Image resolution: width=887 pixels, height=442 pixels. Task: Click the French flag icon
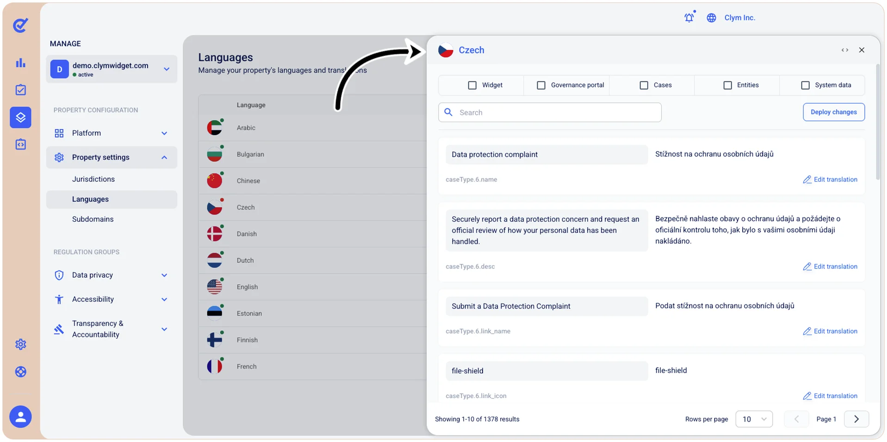point(215,366)
